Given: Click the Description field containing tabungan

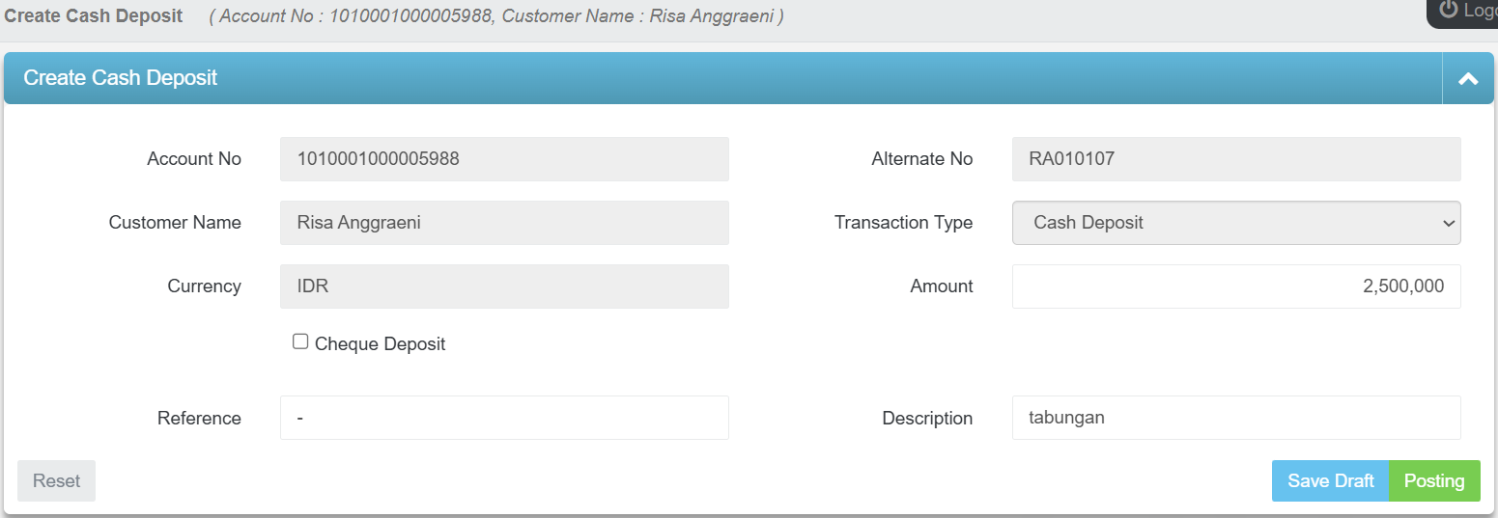Looking at the screenshot, I should pos(1235,418).
